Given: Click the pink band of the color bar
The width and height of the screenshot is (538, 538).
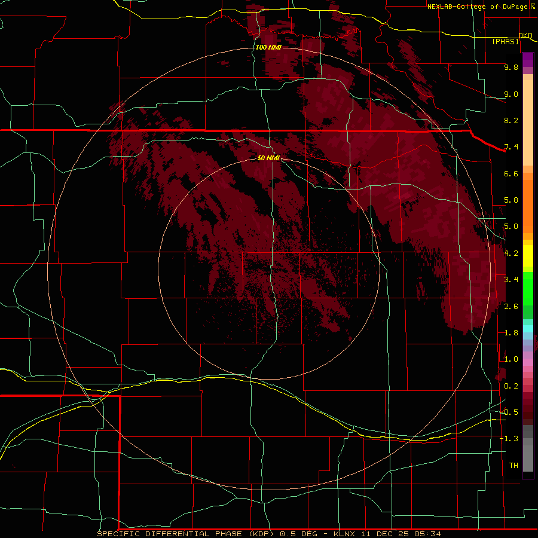Looking at the screenshot, I should (528, 362).
